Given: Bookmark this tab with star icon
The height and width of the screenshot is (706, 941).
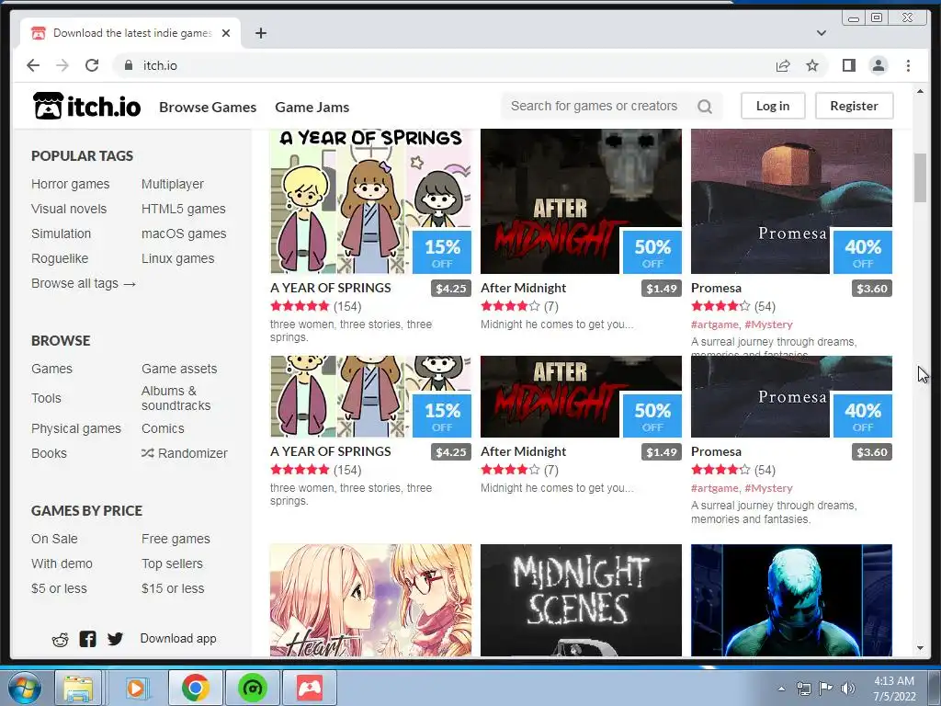Looking at the screenshot, I should [812, 65].
